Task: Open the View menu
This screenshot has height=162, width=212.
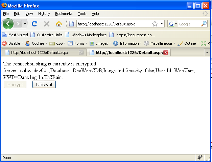Action: [x=29, y=14]
